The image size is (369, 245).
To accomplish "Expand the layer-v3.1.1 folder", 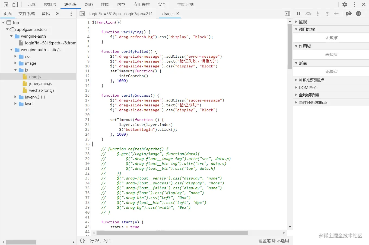I will click(15, 97).
